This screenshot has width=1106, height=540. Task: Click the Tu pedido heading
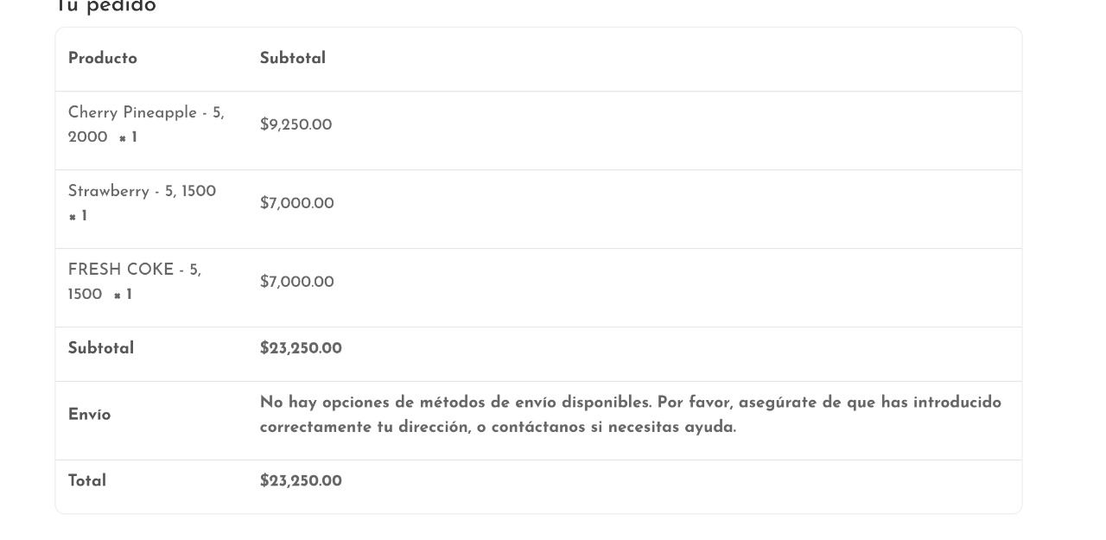pyautogui.click(x=105, y=7)
